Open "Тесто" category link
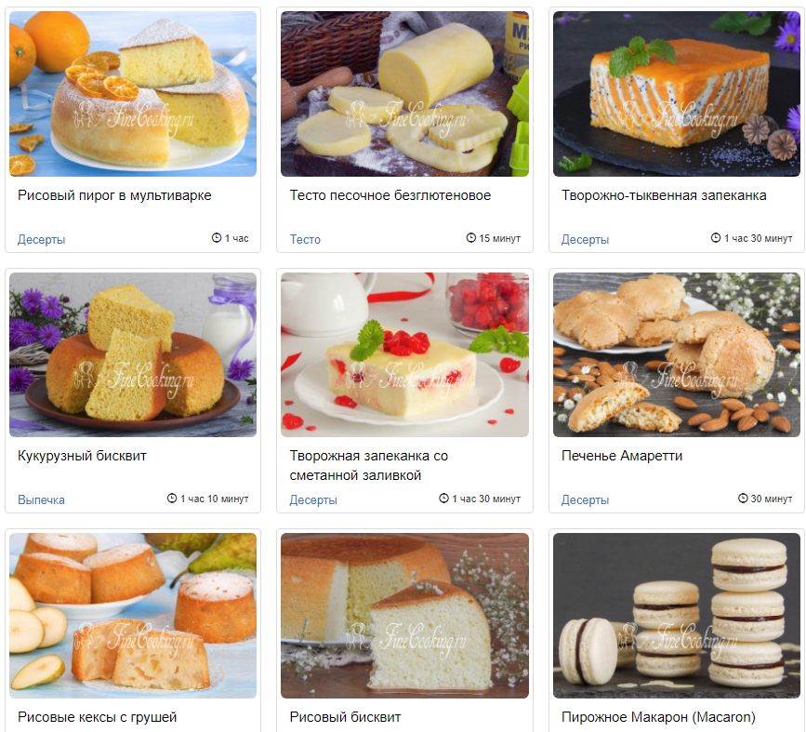 click(x=305, y=239)
